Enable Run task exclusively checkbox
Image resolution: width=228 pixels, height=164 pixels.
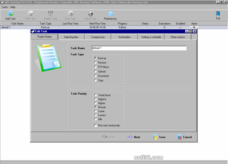95,126
